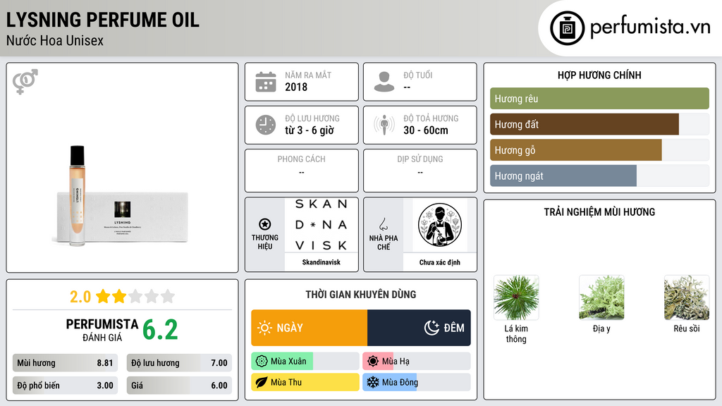Click the TRẢI NGHIỆM MÙI HƯƠNG heading

(599, 212)
